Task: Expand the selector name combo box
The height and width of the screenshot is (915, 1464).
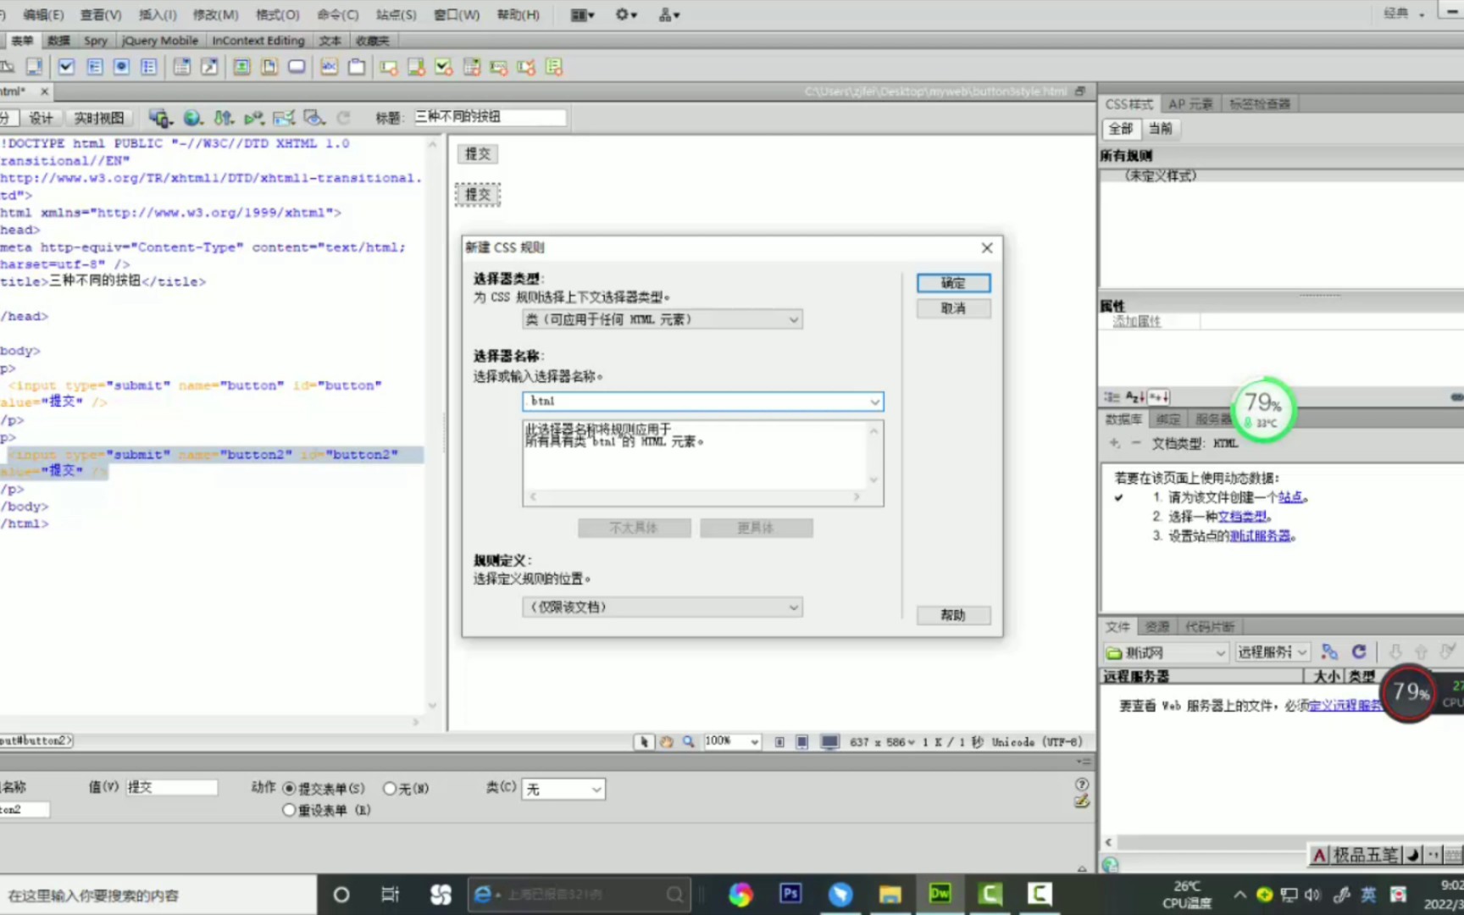Action: (x=874, y=402)
